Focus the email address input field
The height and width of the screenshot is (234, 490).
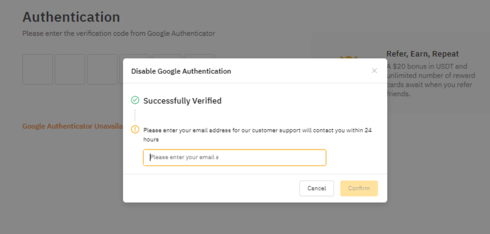coord(234,157)
